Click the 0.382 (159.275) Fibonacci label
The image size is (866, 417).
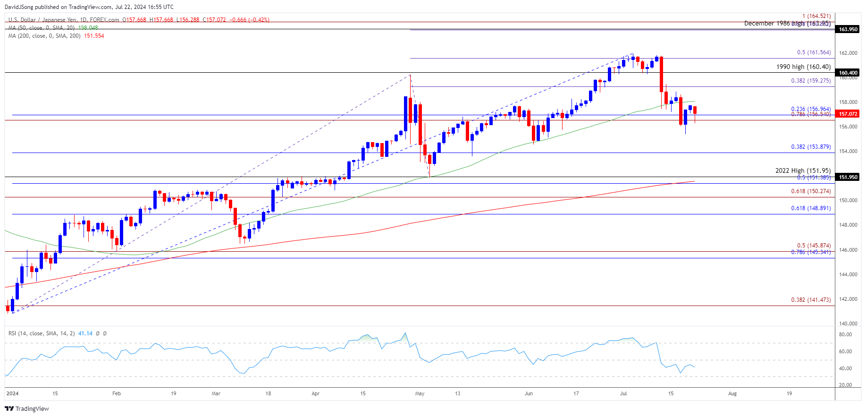(811, 81)
